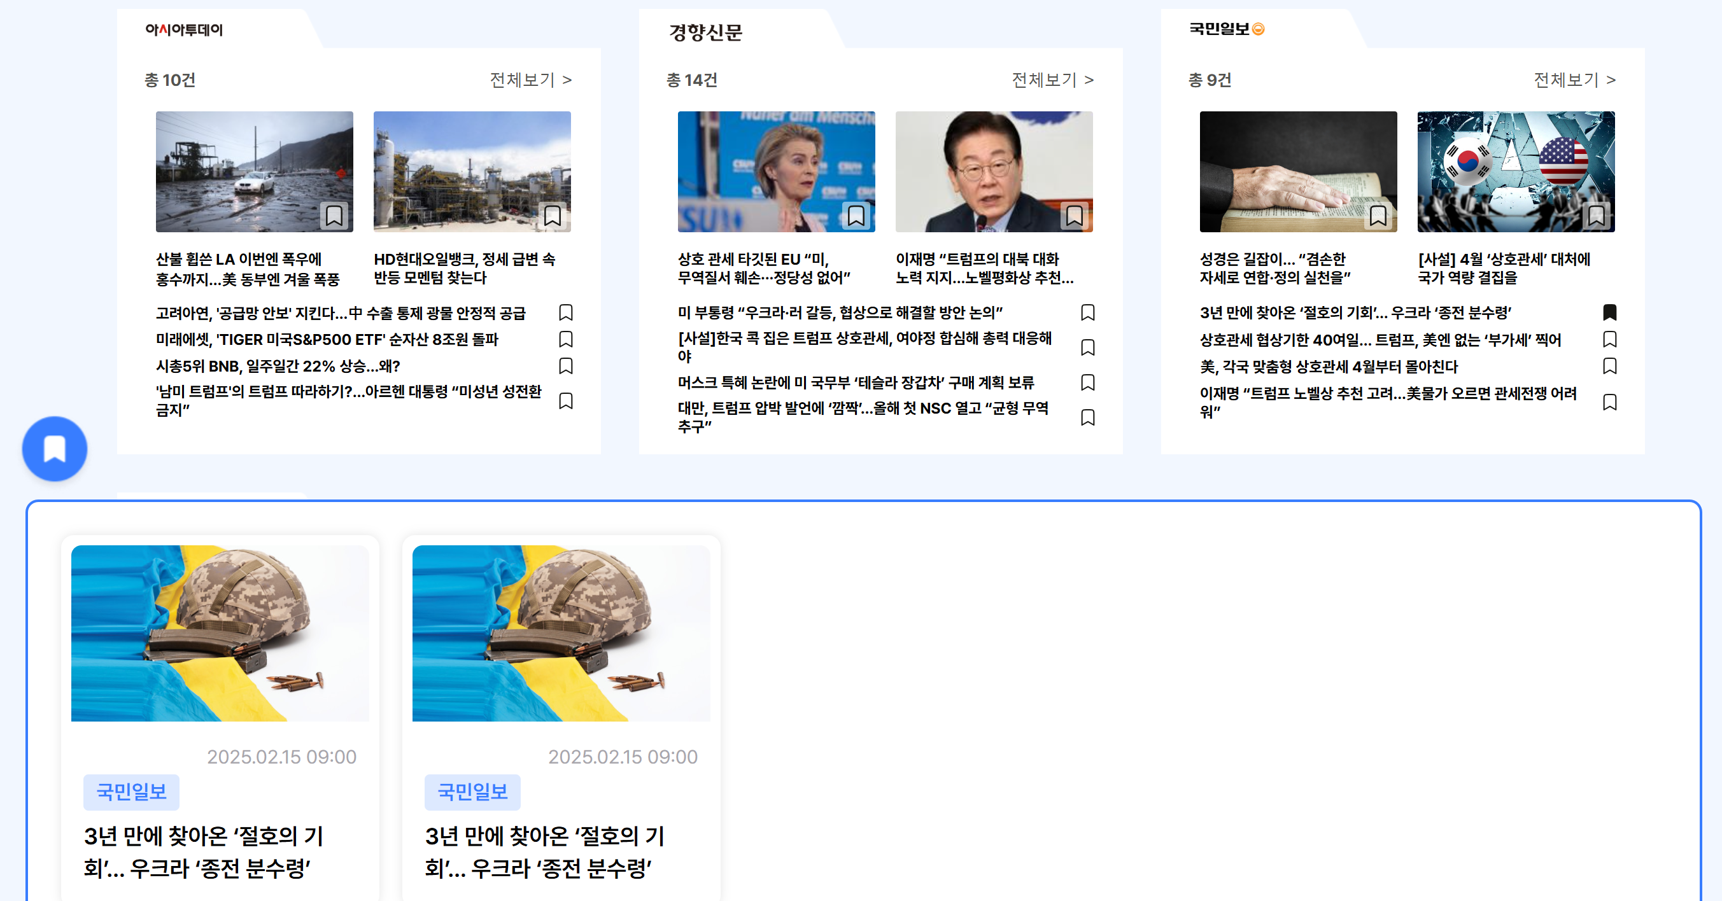Bookmark the 미래에셋 TIGER ETF headline

pyautogui.click(x=565, y=339)
